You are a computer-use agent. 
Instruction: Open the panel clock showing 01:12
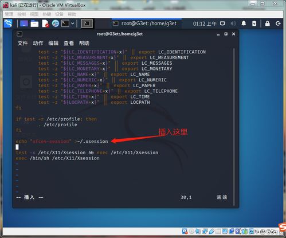click(205, 24)
